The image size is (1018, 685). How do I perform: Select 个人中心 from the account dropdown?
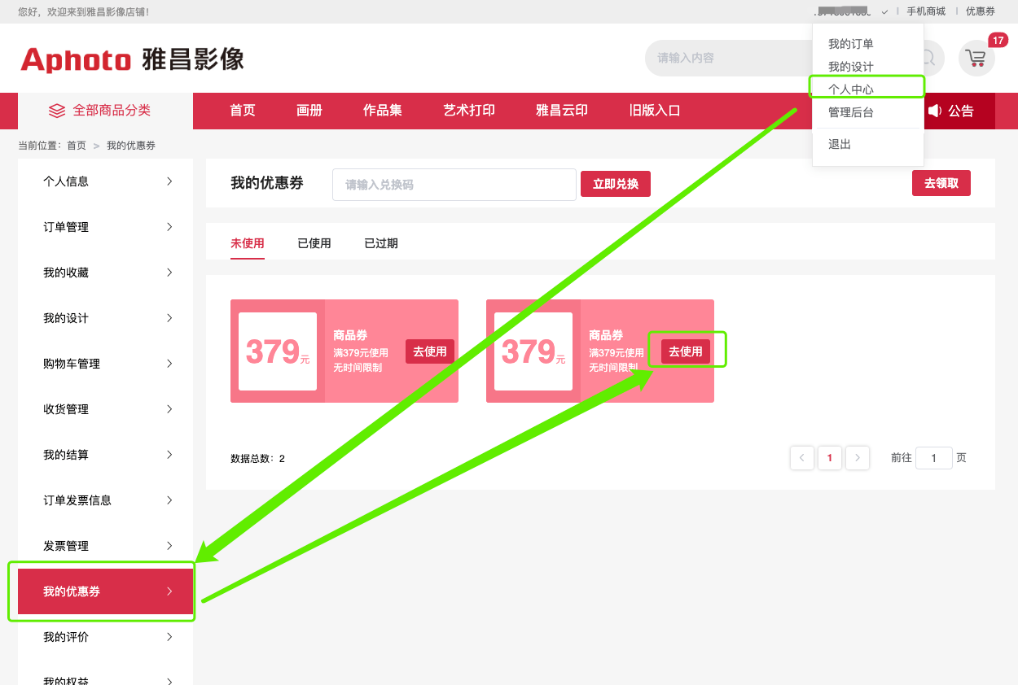tap(850, 89)
